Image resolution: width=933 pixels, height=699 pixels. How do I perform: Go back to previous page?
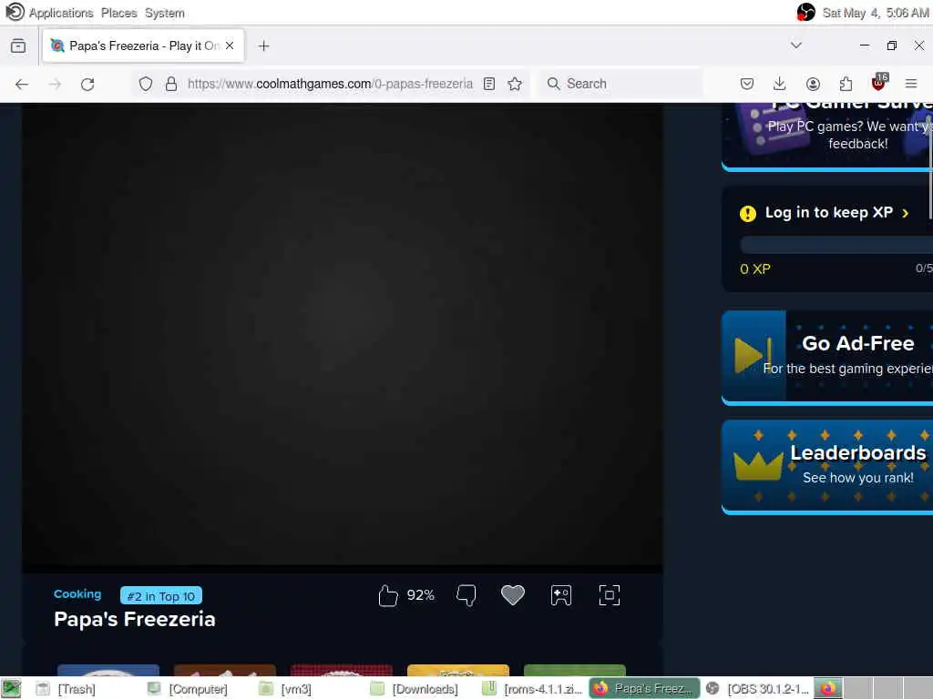22,84
